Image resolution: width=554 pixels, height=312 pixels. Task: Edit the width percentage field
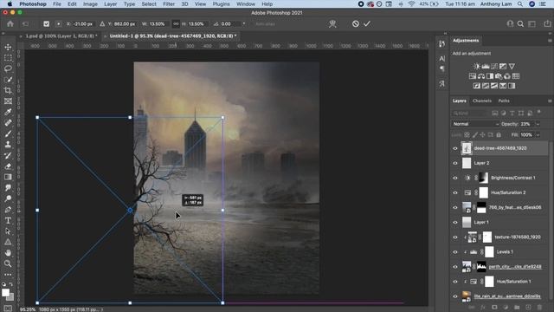click(157, 23)
